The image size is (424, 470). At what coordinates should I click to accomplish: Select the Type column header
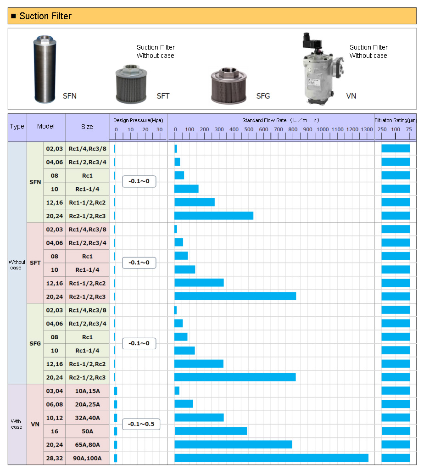(17, 127)
